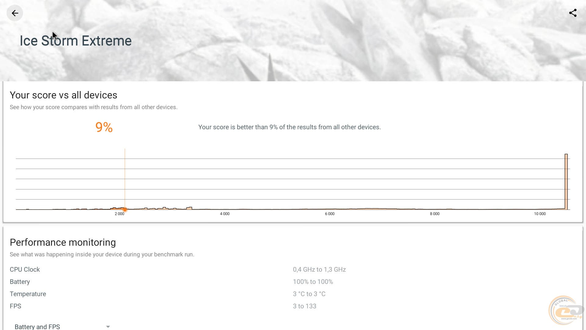Viewport: 586px width, 330px height.
Task: Click the Performance monitoring heading
Action: 63,242
